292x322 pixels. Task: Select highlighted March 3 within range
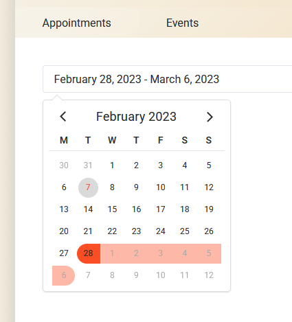(161, 253)
